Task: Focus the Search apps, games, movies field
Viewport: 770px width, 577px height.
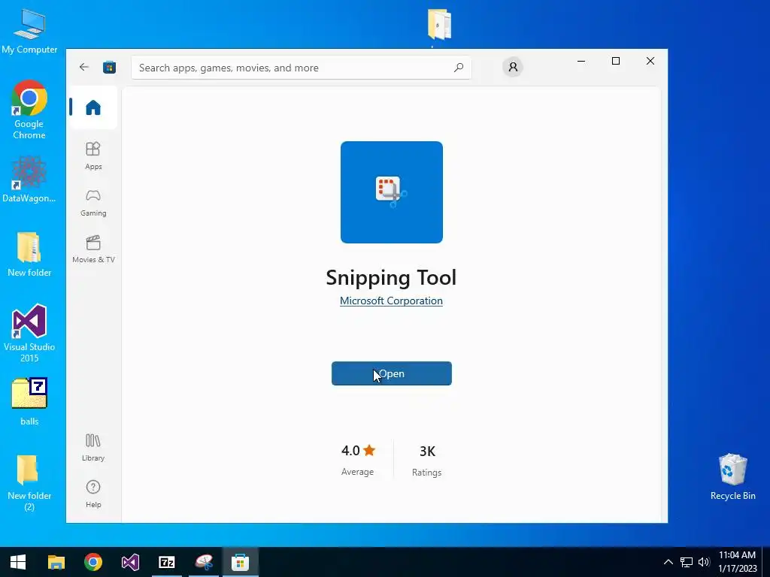Action: click(x=301, y=68)
